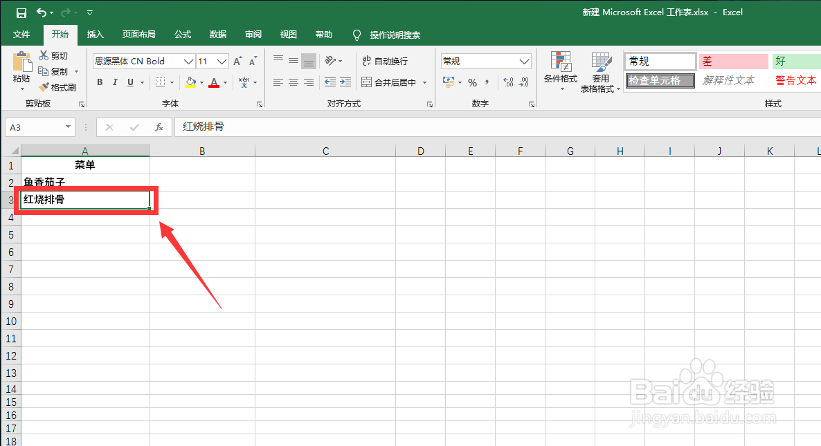
Task: Click the 操作说明搜索 search box
Action: click(395, 35)
